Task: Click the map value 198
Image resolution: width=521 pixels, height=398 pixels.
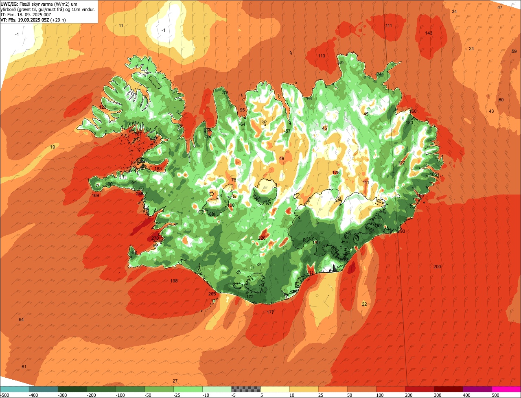Action: click(174, 281)
